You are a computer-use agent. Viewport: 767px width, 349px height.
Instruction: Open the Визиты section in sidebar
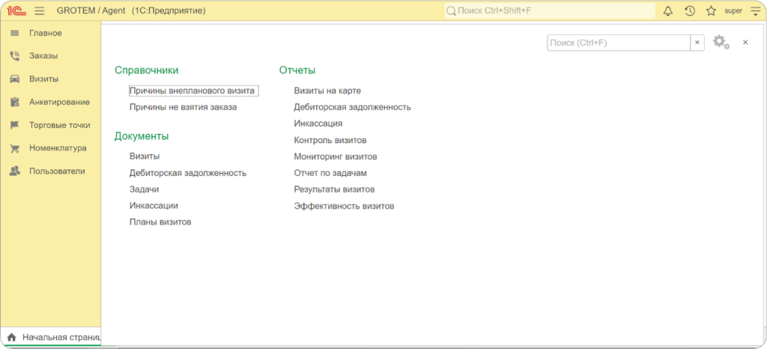(x=43, y=79)
